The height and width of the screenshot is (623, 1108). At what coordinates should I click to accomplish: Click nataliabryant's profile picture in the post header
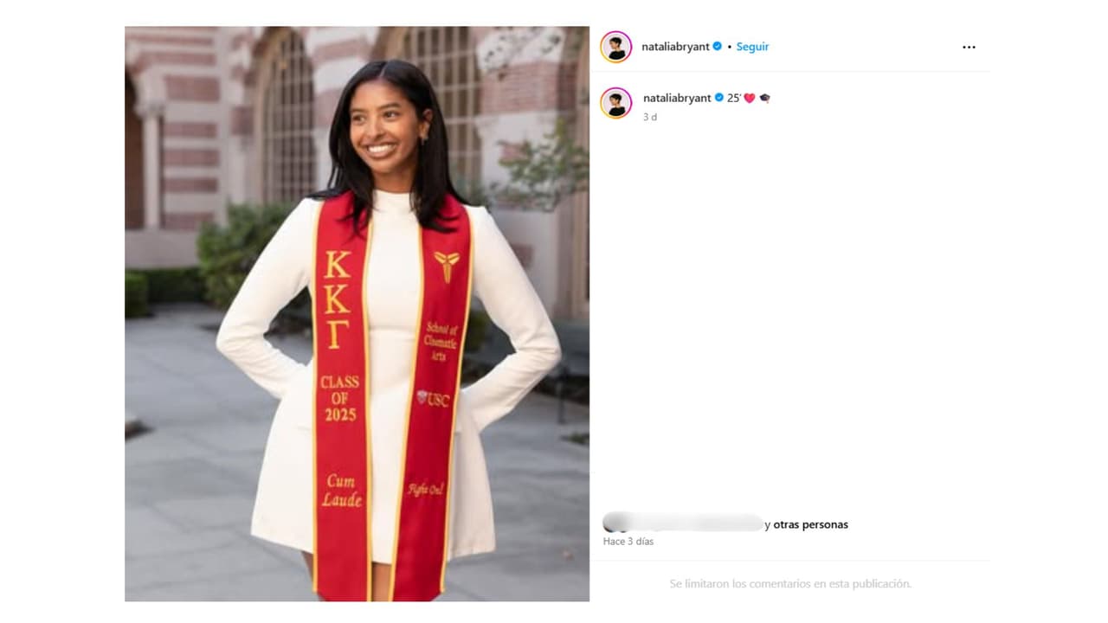click(x=616, y=47)
